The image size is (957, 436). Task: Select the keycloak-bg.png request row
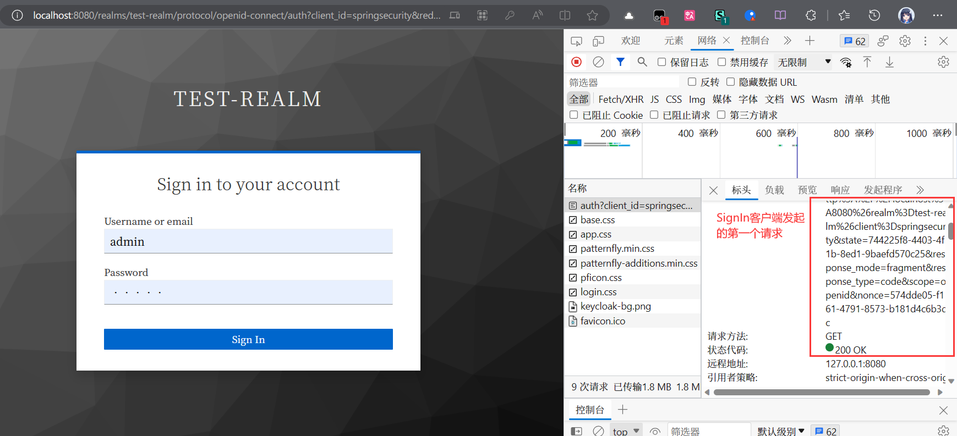coord(632,306)
